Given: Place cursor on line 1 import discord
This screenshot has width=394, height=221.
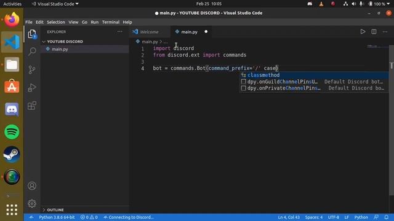Looking at the screenshot, I should [174, 48].
